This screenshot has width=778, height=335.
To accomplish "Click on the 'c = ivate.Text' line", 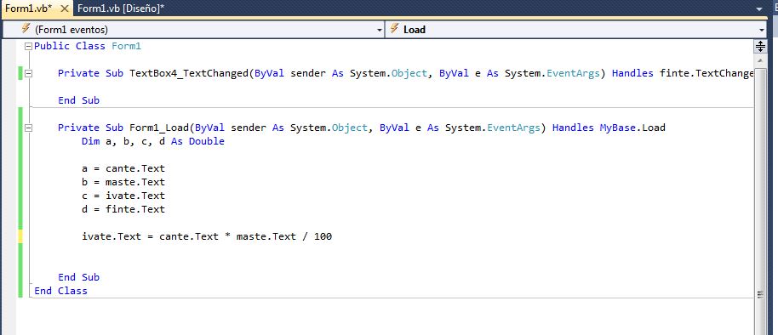I will coord(123,196).
